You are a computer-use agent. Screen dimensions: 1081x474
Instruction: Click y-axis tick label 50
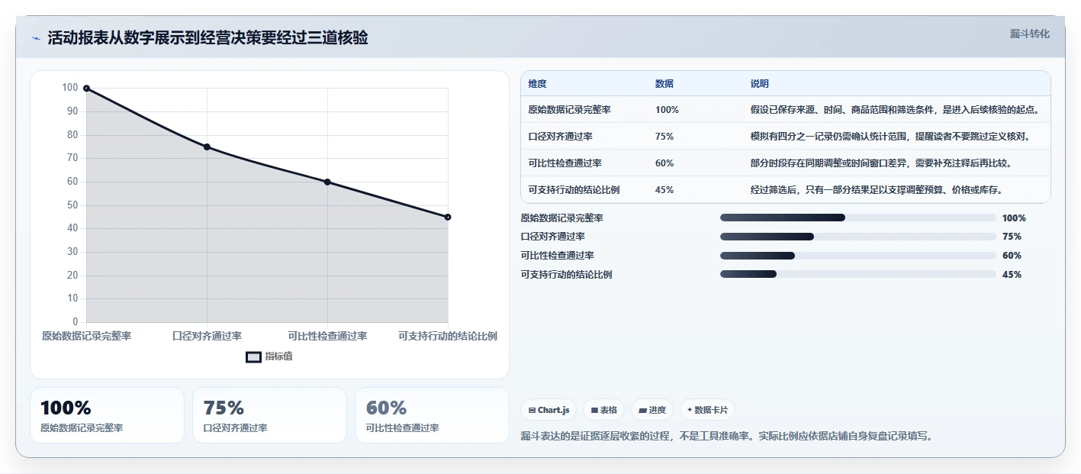point(72,205)
